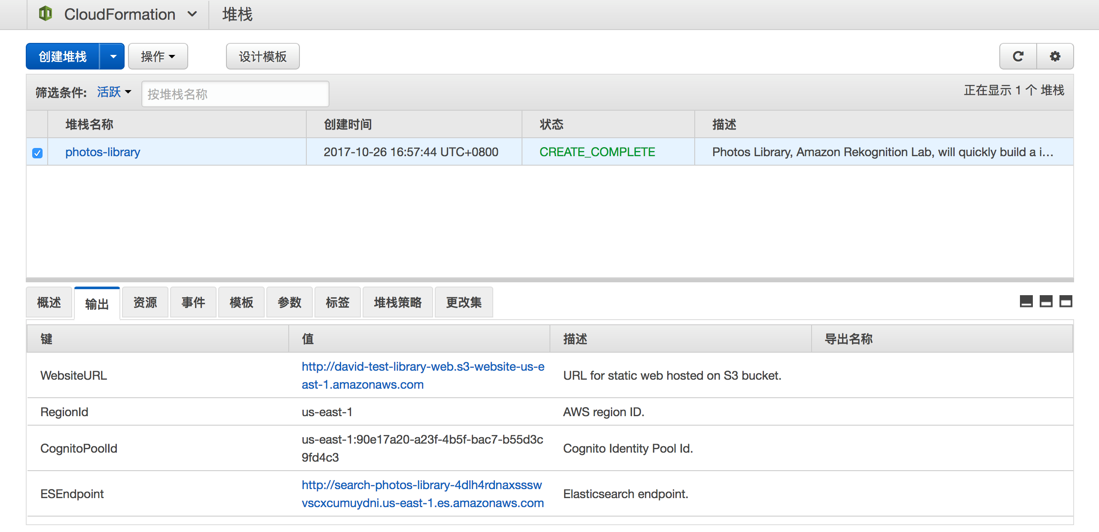The image size is (1099, 532).
Task: Open the photos-library stack link
Action: click(103, 152)
